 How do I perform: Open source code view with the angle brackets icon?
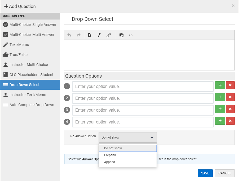coord(131,35)
